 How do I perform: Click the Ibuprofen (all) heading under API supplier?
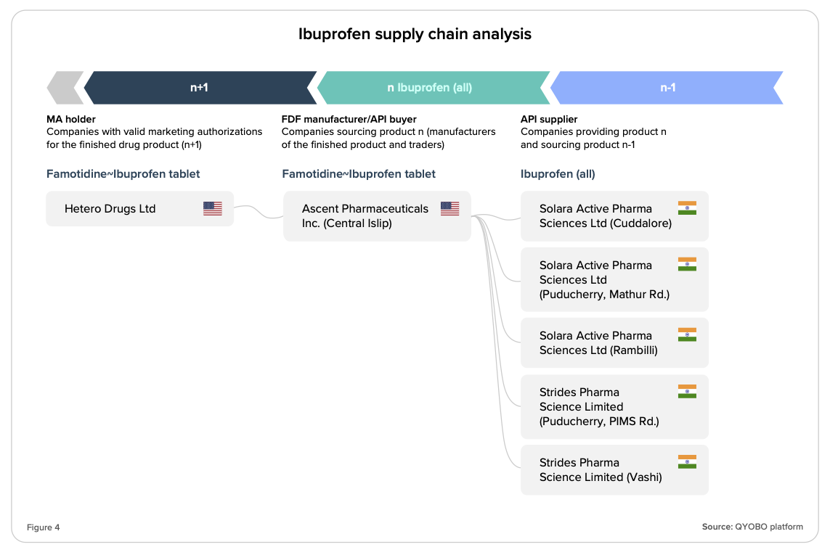(558, 173)
